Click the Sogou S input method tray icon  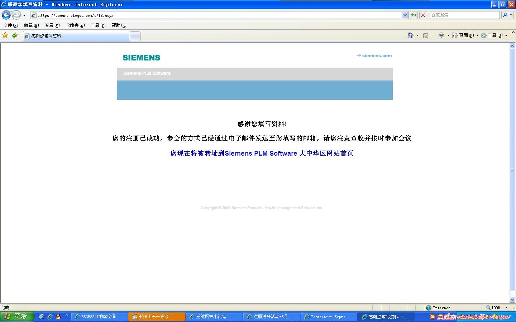pos(433,317)
